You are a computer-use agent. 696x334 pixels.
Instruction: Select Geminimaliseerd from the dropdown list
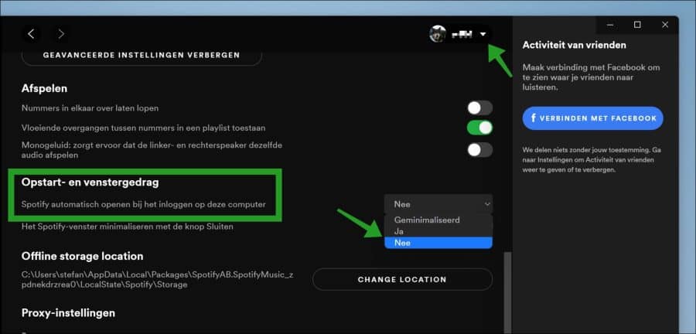[x=438, y=220]
